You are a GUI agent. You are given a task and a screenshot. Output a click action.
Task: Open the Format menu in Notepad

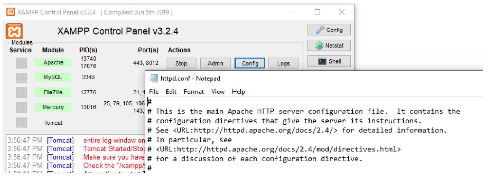[x=194, y=92]
